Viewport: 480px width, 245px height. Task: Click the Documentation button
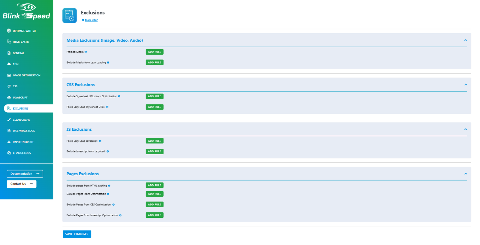(x=25, y=174)
